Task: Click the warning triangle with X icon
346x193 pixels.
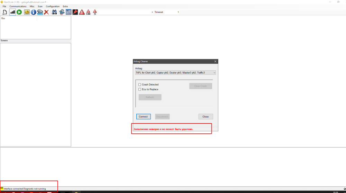Action: click(x=95, y=12)
